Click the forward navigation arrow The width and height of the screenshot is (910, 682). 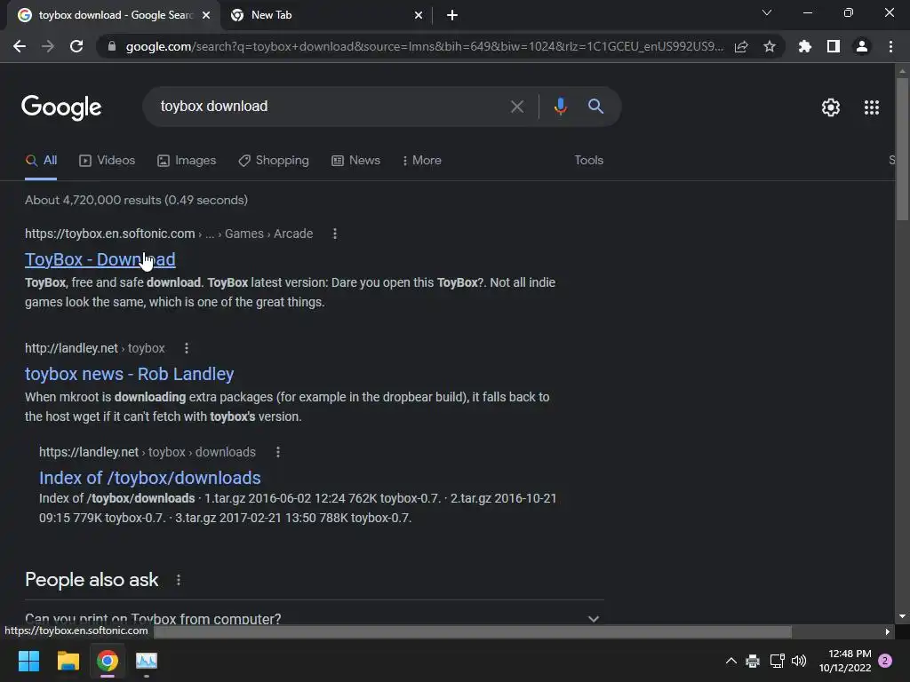48,46
